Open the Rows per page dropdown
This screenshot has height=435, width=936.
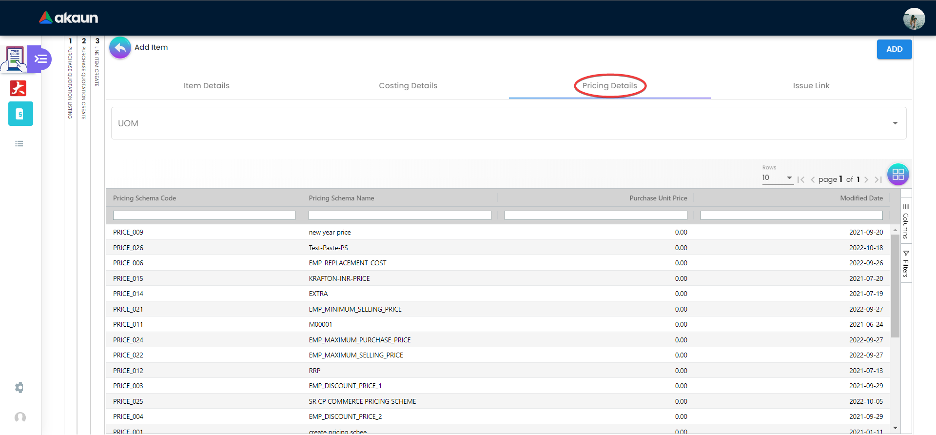pyautogui.click(x=777, y=178)
